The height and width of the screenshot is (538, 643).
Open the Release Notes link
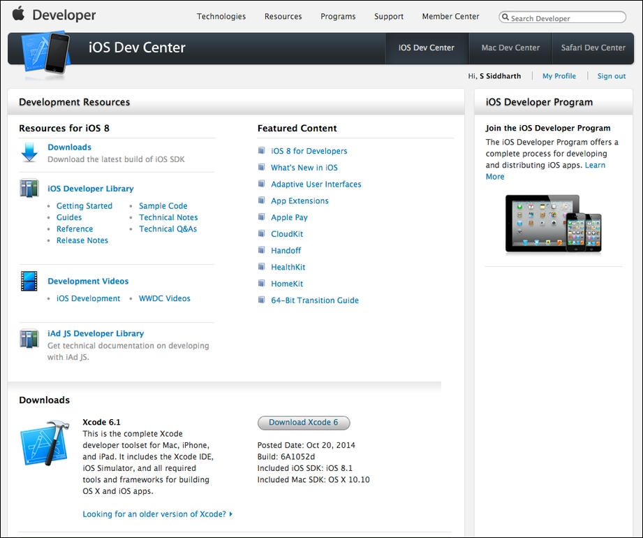point(82,240)
